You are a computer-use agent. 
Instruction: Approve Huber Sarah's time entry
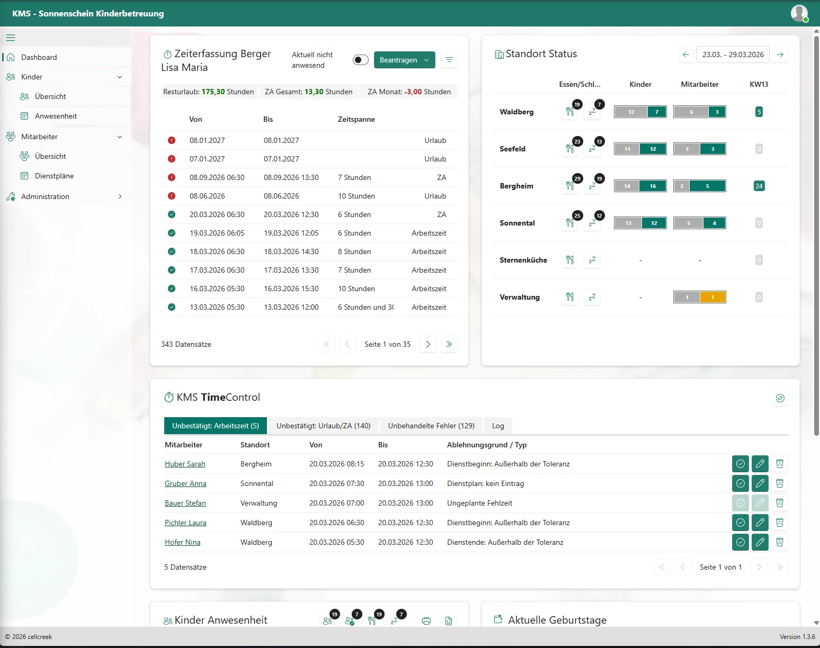(741, 464)
